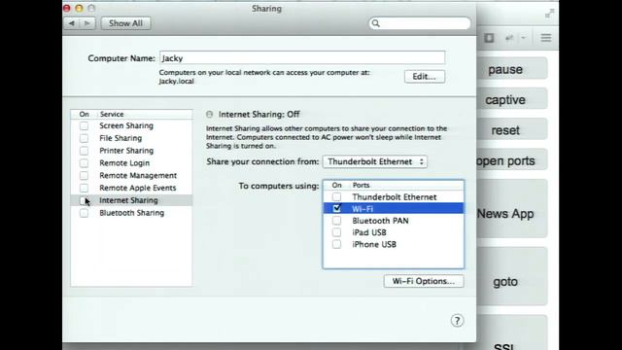Select the File Sharing service row
The height and width of the screenshot is (350, 622).
coord(132,138)
